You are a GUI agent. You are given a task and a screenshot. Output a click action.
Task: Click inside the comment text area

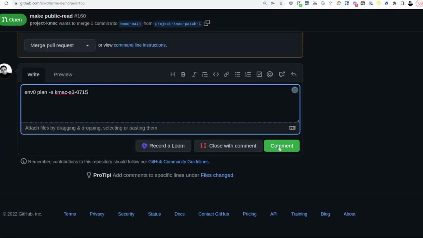click(x=160, y=104)
